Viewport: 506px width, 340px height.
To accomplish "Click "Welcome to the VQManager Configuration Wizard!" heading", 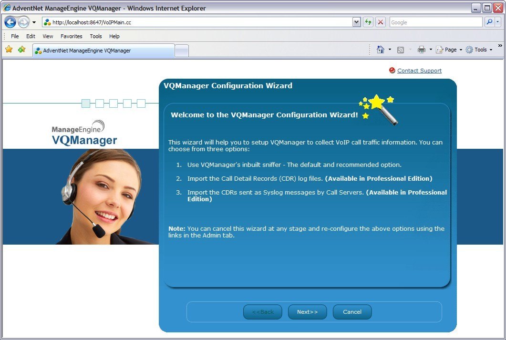I will point(264,115).
